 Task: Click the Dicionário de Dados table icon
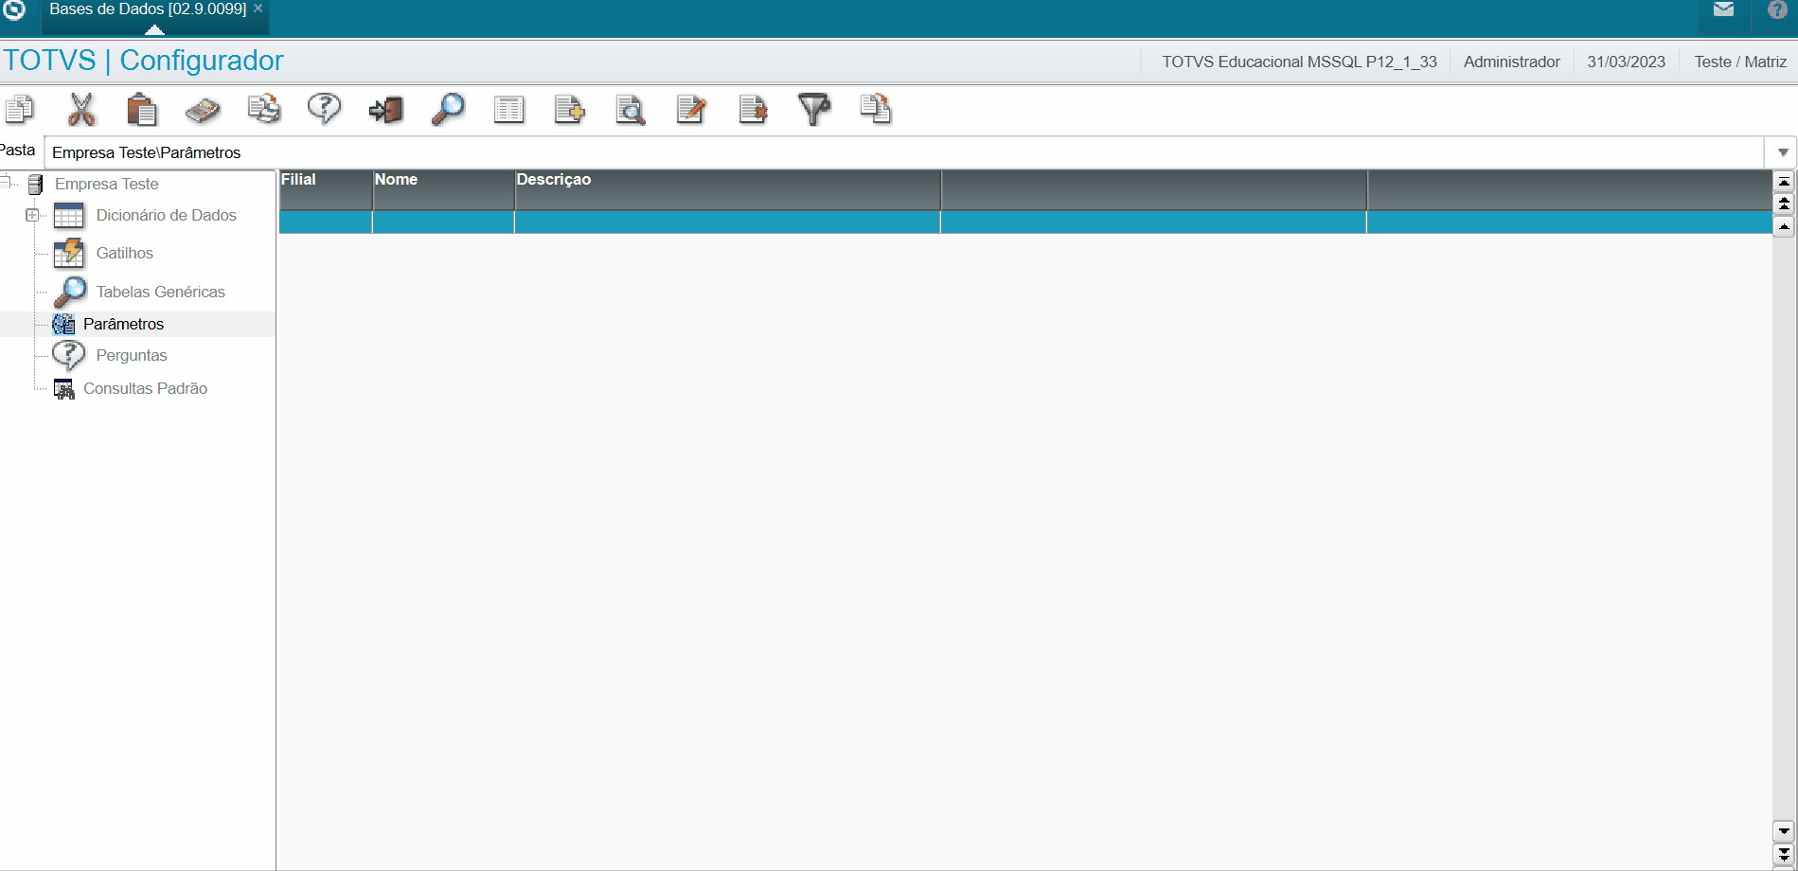[x=69, y=216]
